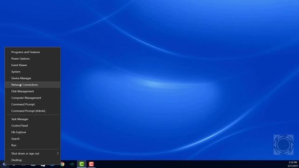Select Power Options in the context menu
The image size is (299, 168).
point(33,59)
